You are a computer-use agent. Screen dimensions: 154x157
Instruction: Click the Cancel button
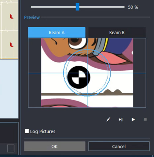tap(119, 146)
